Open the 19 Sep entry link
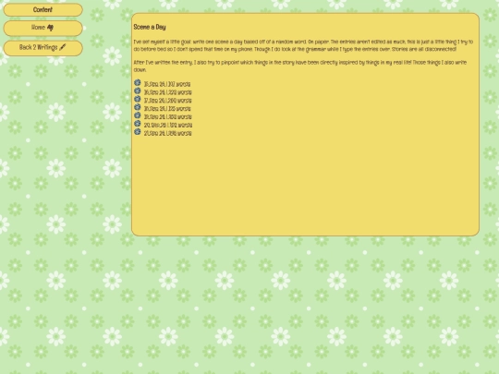The image size is (499, 374). (167, 117)
